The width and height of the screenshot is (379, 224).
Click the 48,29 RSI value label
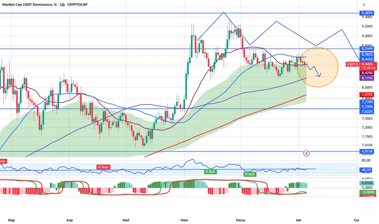tap(366, 170)
